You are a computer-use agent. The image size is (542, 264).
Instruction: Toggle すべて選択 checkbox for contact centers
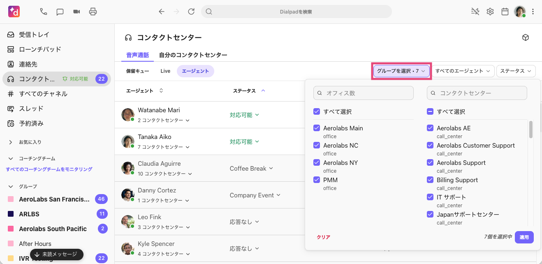tap(430, 111)
